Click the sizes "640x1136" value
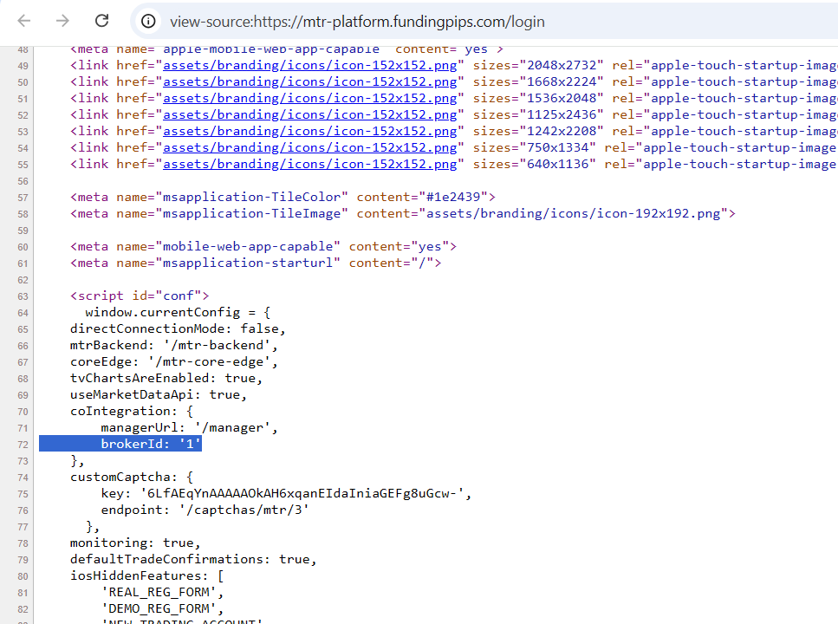 point(557,164)
